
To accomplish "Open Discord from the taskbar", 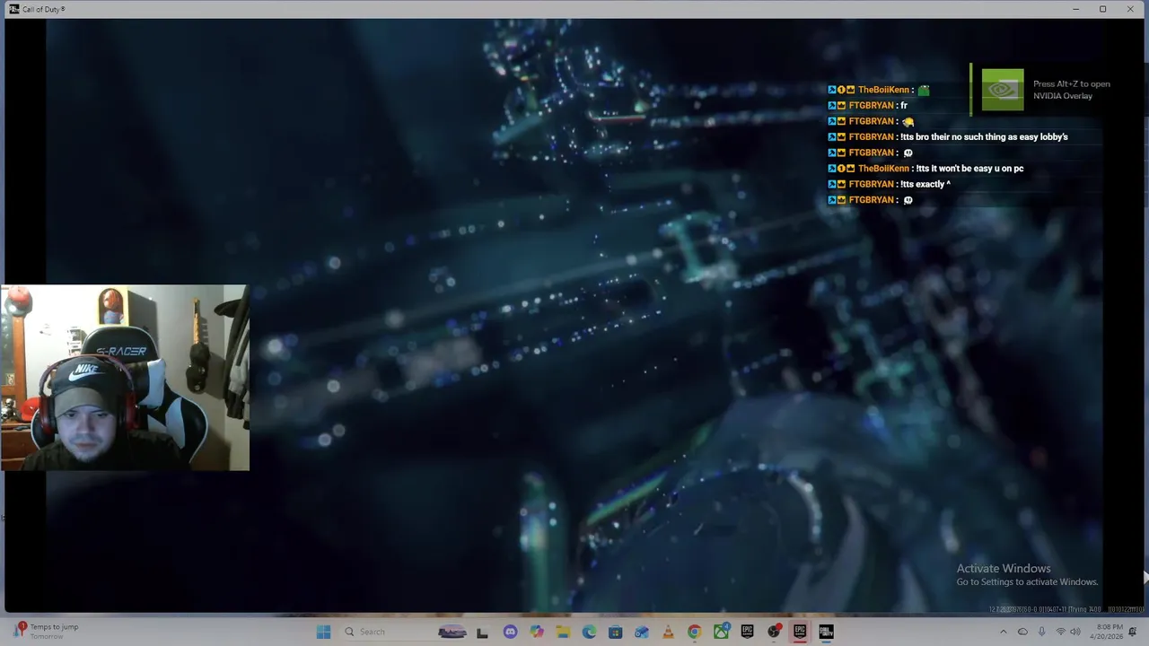I will [510, 632].
